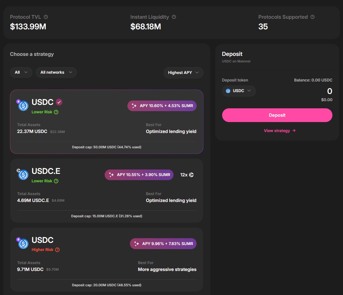Screen dimensions: 343x295
Task: Click the Deposit cap: 15.00M USDC.E text
Action: click(107, 216)
